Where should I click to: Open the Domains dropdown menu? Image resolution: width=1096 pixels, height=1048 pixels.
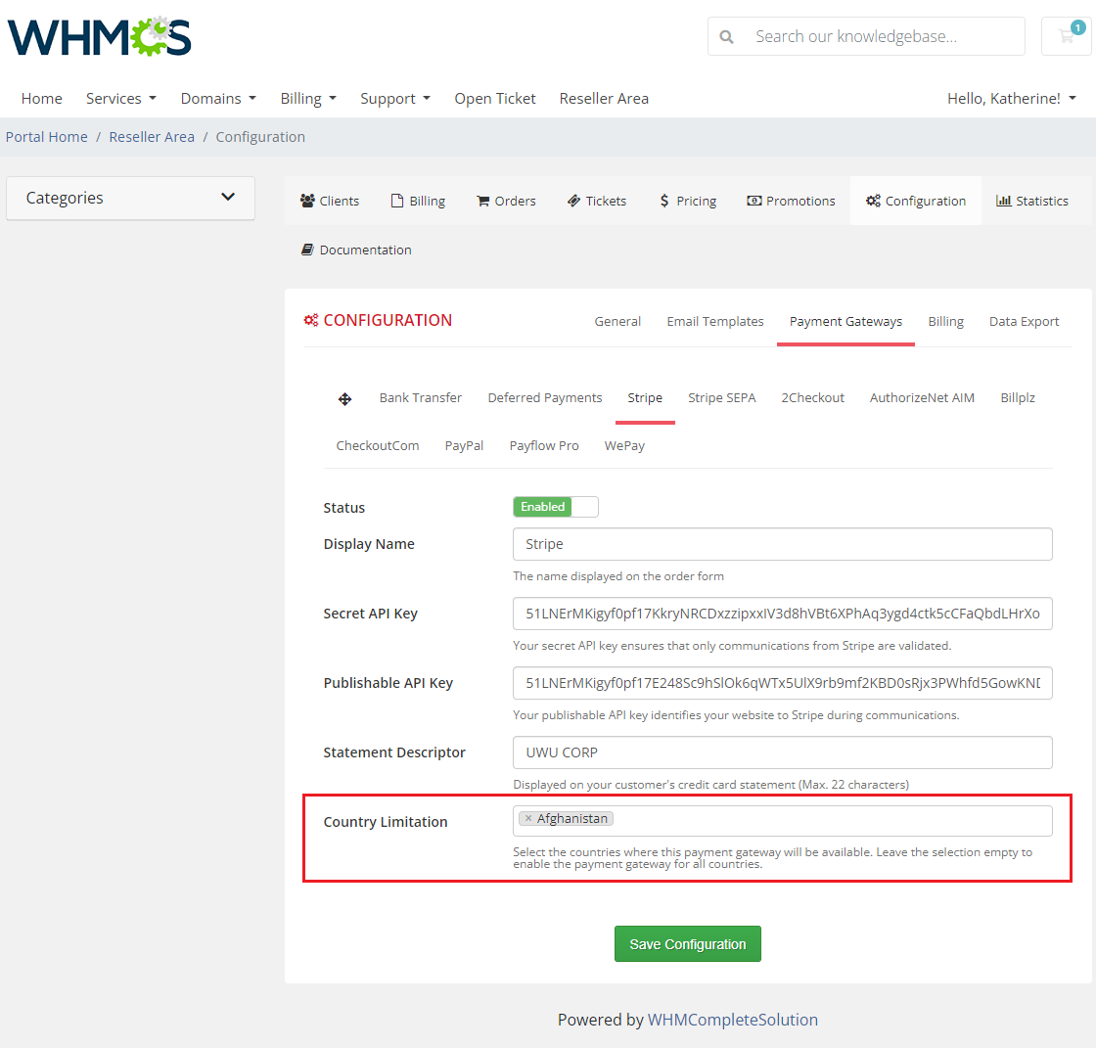tap(218, 99)
